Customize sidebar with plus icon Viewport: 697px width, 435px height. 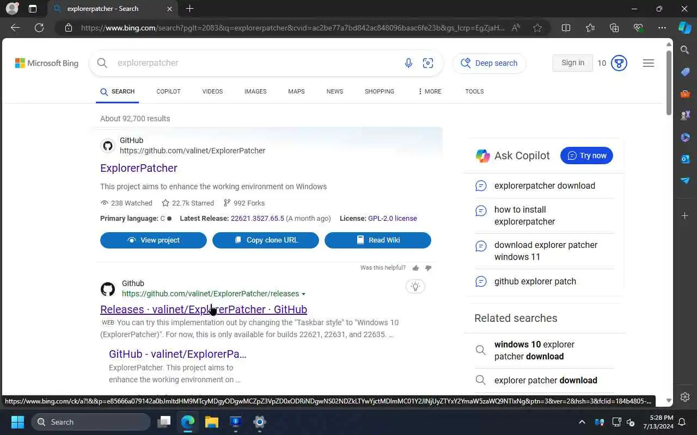pyautogui.click(x=685, y=216)
